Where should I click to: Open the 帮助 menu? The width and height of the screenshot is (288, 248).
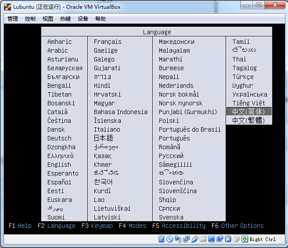(x=101, y=19)
